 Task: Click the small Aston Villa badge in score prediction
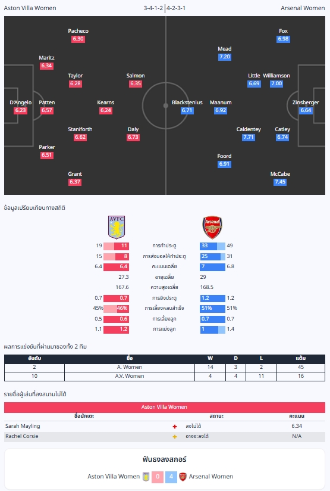tap(146, 477)
